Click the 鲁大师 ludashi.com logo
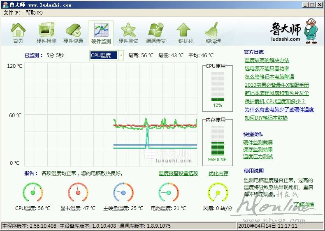Viewport: 325px width, 231px height. point(291,31)
